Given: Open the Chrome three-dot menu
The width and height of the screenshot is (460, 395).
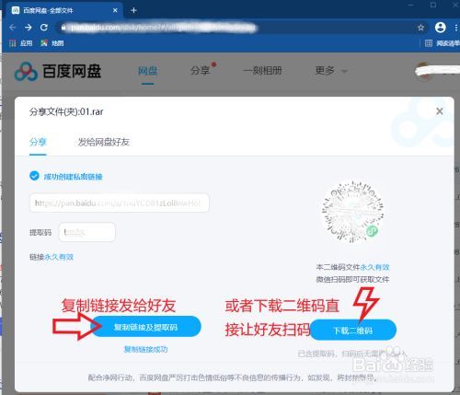Looking at the screenshot, I should click(456, 28).
